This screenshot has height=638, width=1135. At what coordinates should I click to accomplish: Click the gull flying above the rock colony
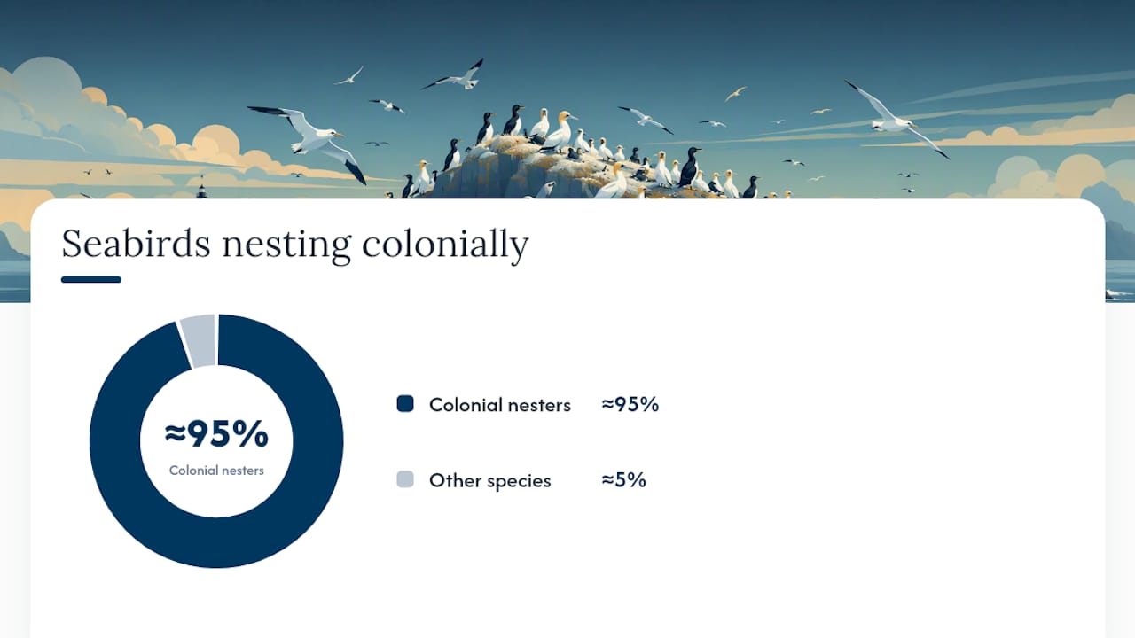pos(458,76)
